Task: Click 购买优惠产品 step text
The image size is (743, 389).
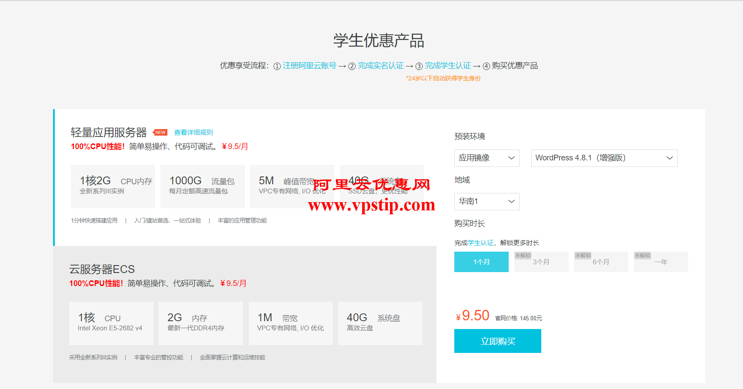Action: 515,66
